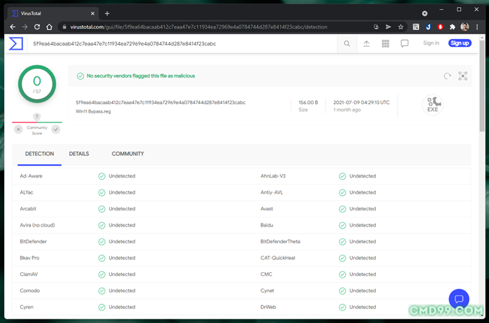
Task: Click the Comodo vendor name
Action: point(29,291)
